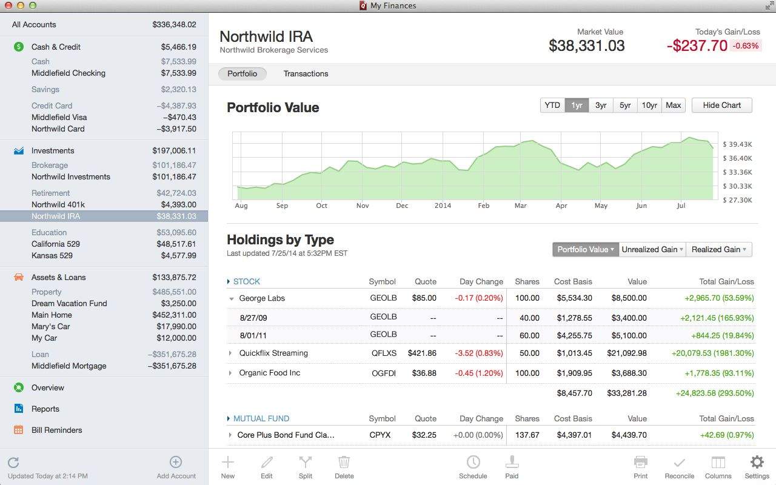Switch to the Transactions tab
Image resolution: width=776 pixels, height=485 pixels.
tap(306, 74)
